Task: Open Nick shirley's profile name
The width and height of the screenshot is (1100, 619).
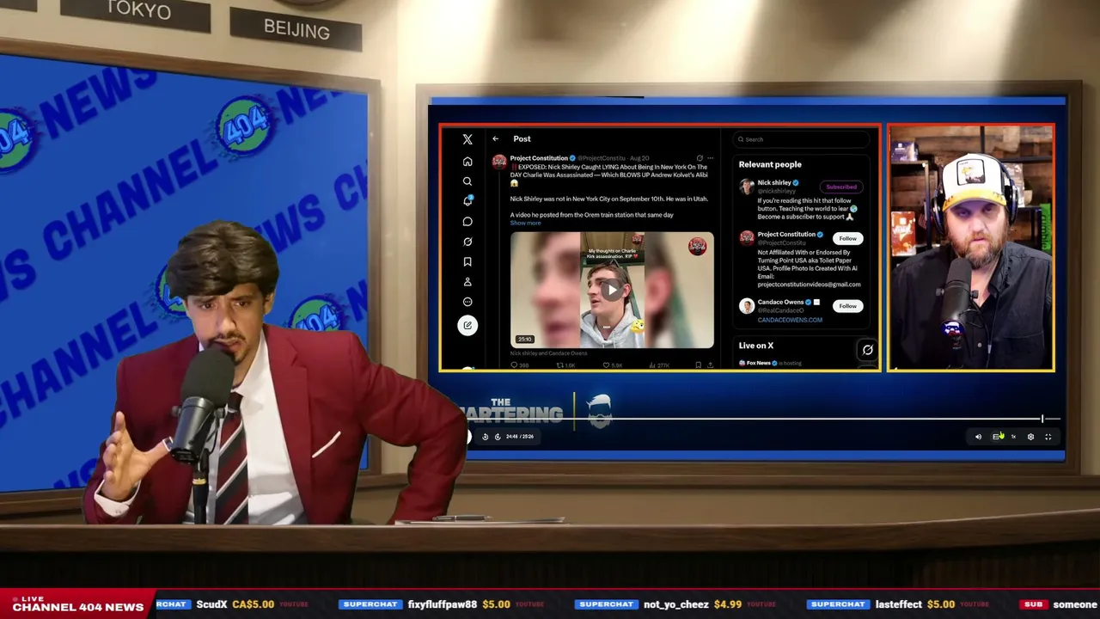Action: point(773,182)
